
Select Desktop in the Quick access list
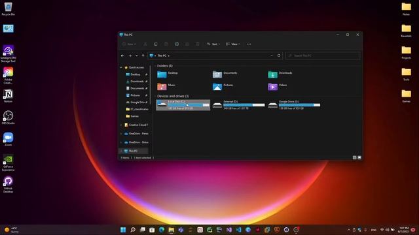(x=136, y=74)
